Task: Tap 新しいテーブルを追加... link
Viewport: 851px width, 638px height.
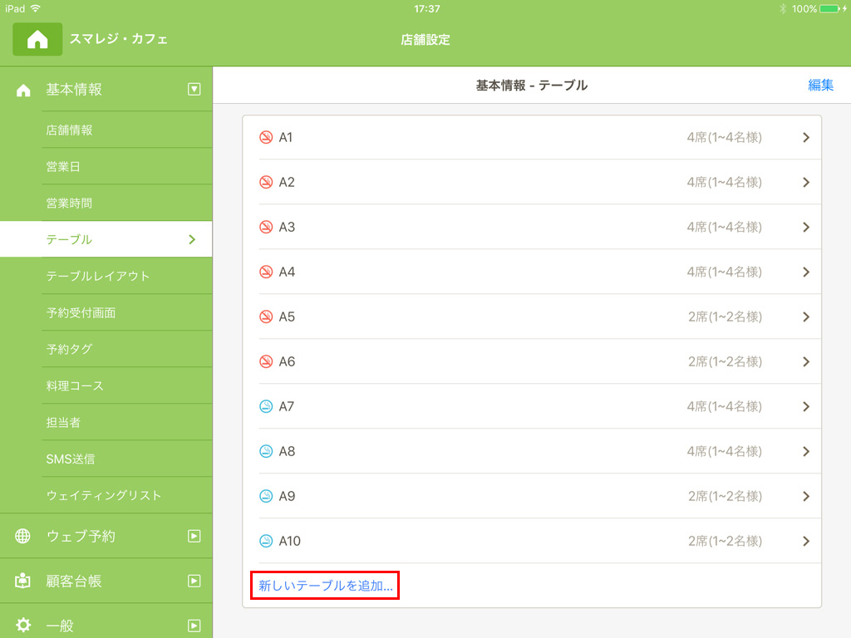Action: (x=325, y=586)
